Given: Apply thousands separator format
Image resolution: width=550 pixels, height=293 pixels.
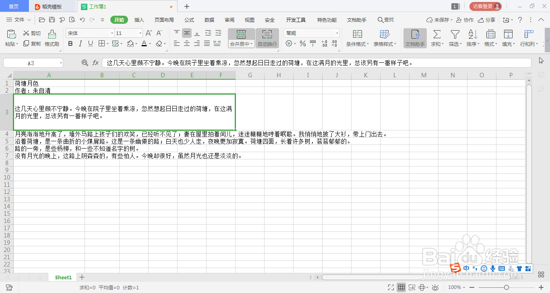Looking at the screenshot, I should 313,43.
